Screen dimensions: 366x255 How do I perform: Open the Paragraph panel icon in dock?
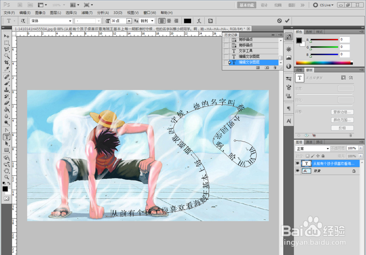289,108
